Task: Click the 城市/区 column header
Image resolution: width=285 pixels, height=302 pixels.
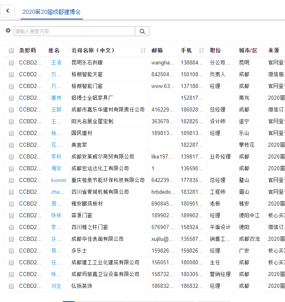Action: [248, 51]
